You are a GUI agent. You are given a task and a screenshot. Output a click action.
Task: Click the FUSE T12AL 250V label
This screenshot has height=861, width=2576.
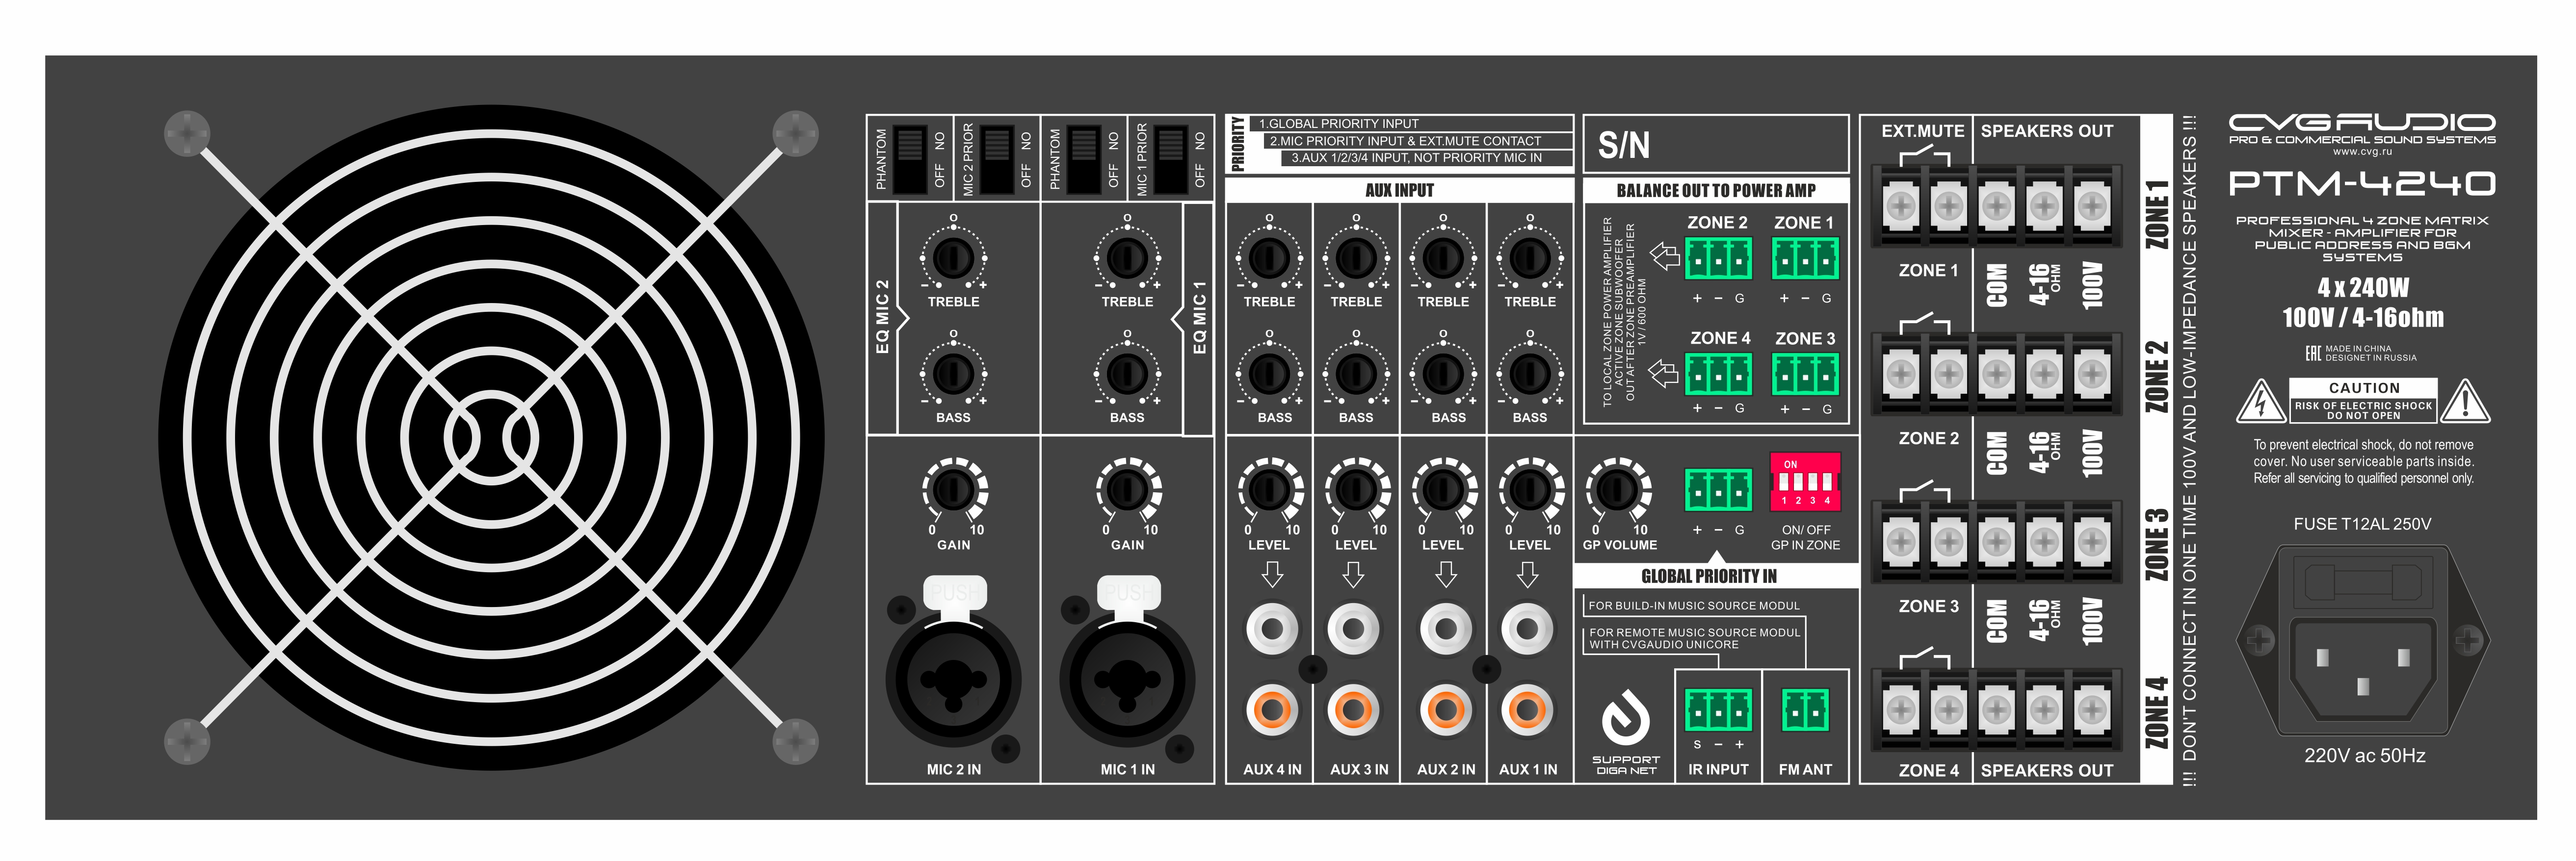[x=2362, y=524]
